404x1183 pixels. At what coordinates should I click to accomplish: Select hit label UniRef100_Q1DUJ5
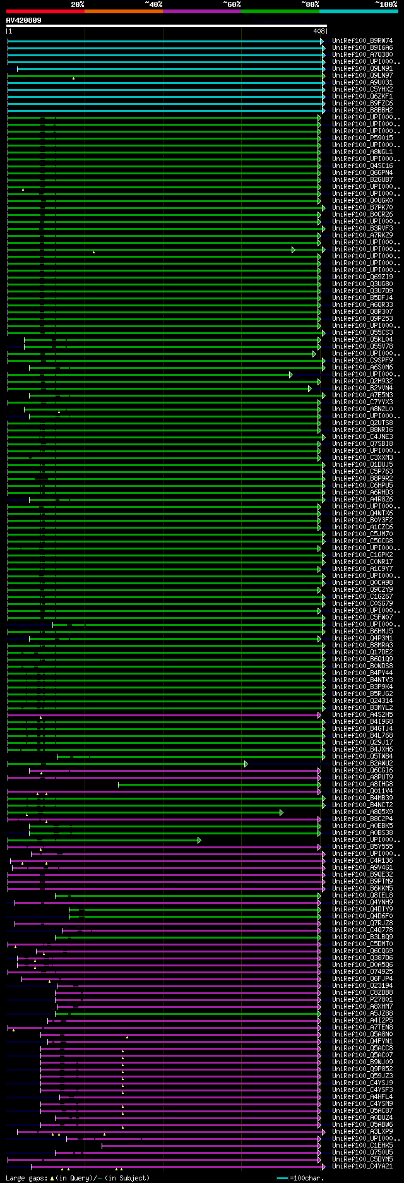coord(362,465)
